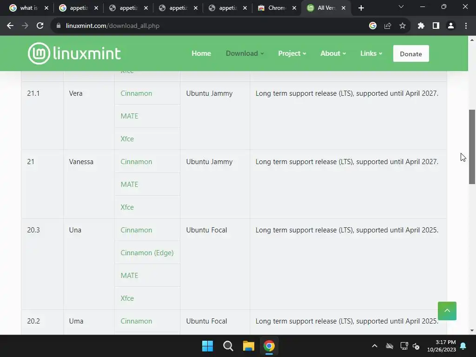Open the Google icon in address bar
476x357 pixels.
(373, 26)
